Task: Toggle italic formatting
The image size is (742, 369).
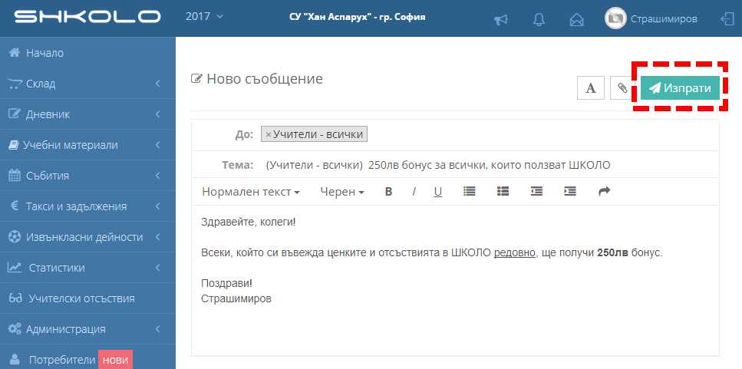Action: [414, 192]
